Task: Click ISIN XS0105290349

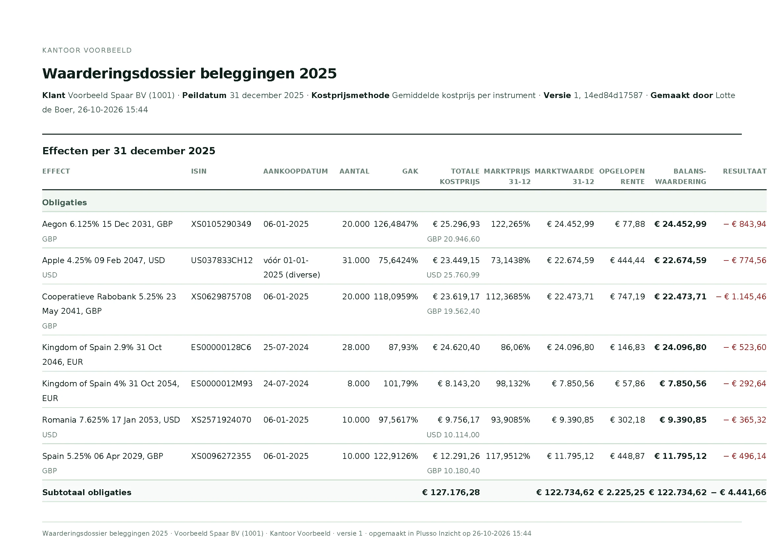Action: pos(221,224)
